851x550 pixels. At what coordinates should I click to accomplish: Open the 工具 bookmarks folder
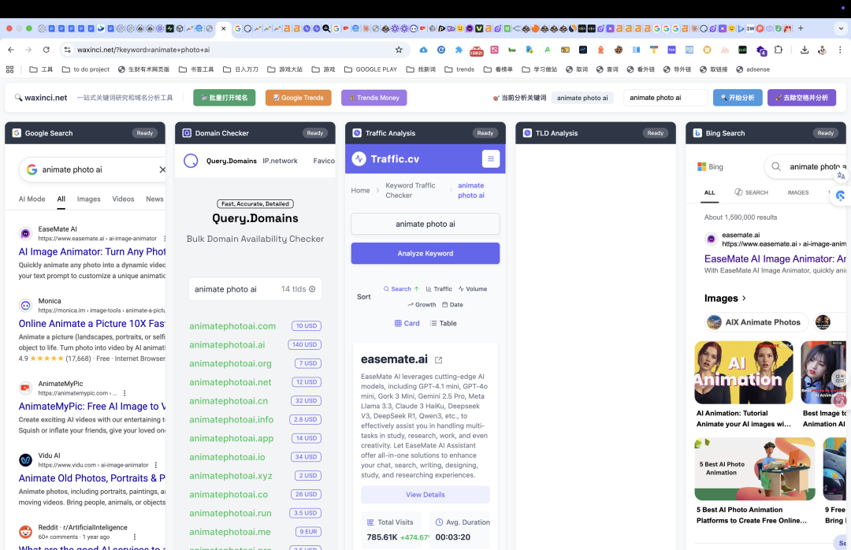(x=41, y=69)
